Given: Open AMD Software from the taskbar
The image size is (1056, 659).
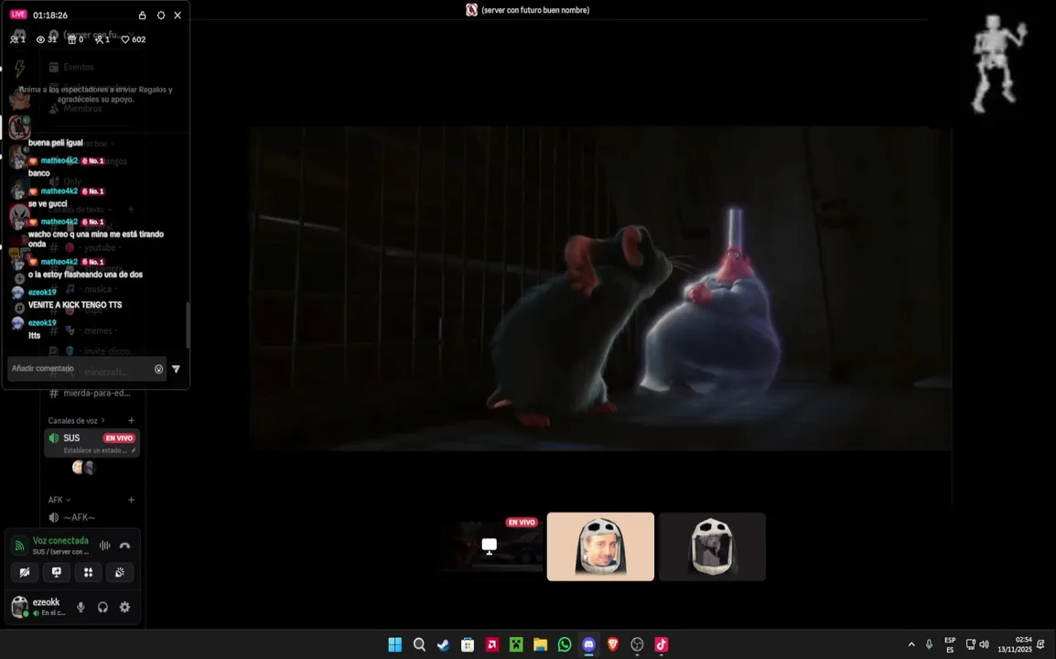Looking at the screenshot, I should [x=491, y=645].
